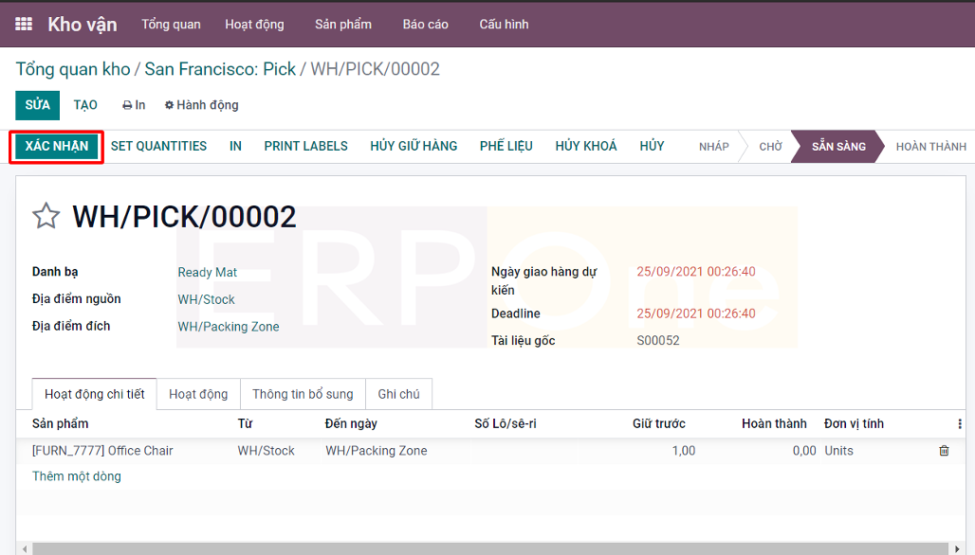Open the Sản phẩm menu
This screenshot has width=975, height=555.
click(343, 25)
